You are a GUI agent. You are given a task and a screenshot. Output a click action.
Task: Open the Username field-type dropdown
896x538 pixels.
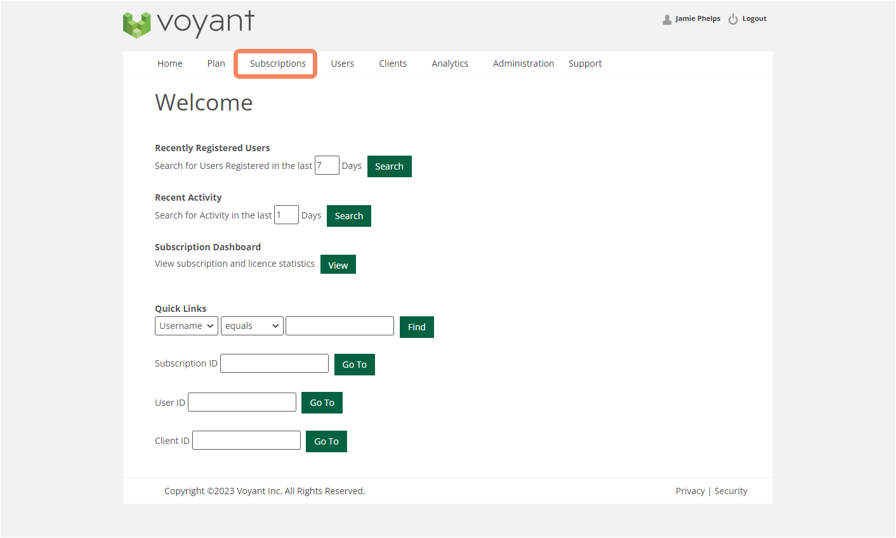click(x=187, y=326)
